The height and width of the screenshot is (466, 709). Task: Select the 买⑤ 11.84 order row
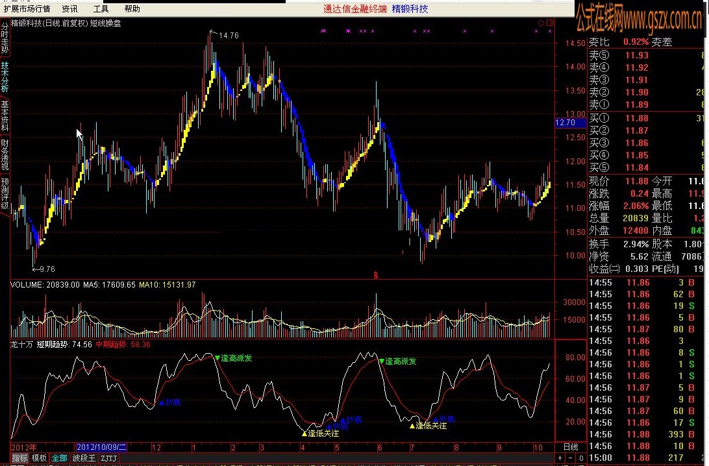coord(647,167)
